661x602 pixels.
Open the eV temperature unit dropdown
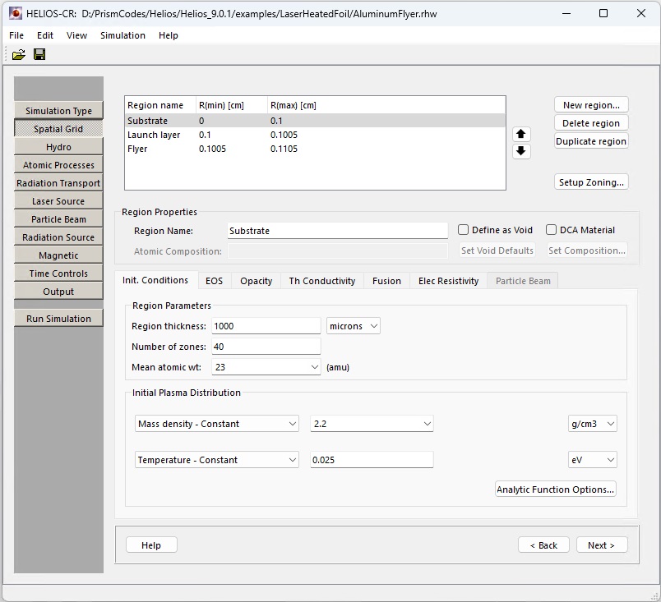click(592, 460)
